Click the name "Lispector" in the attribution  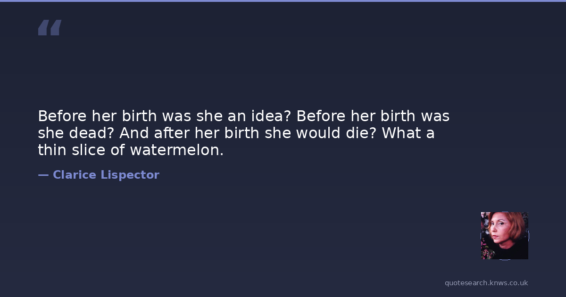coord(130,175)
